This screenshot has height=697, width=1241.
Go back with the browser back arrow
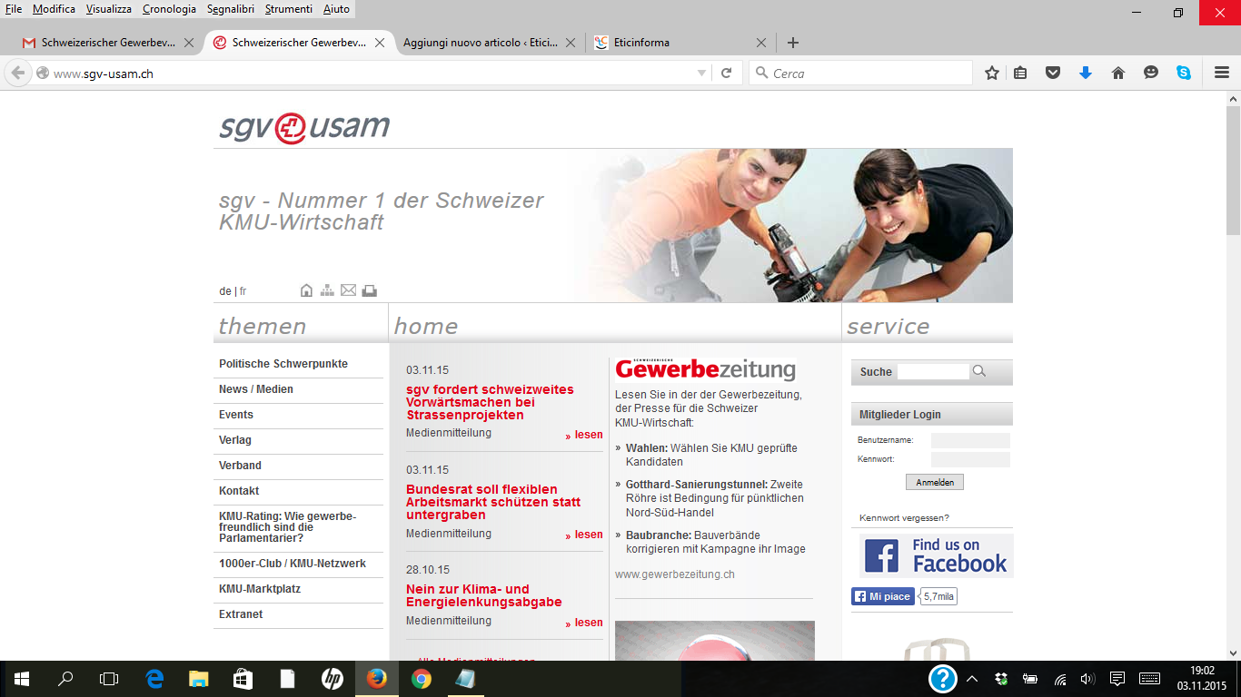point(17,74)
